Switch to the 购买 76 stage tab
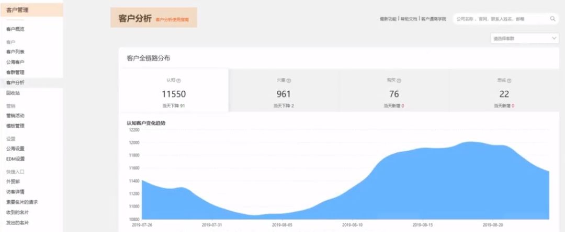The width and height of the screenshot is (565, 232). click(394, 91)
